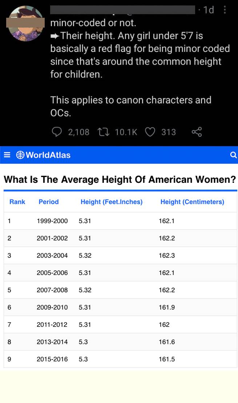The height and width of the screenshot is (403, 238).
Task: Click the reply comment bubble icon
Action: click(x=57, y=132)
